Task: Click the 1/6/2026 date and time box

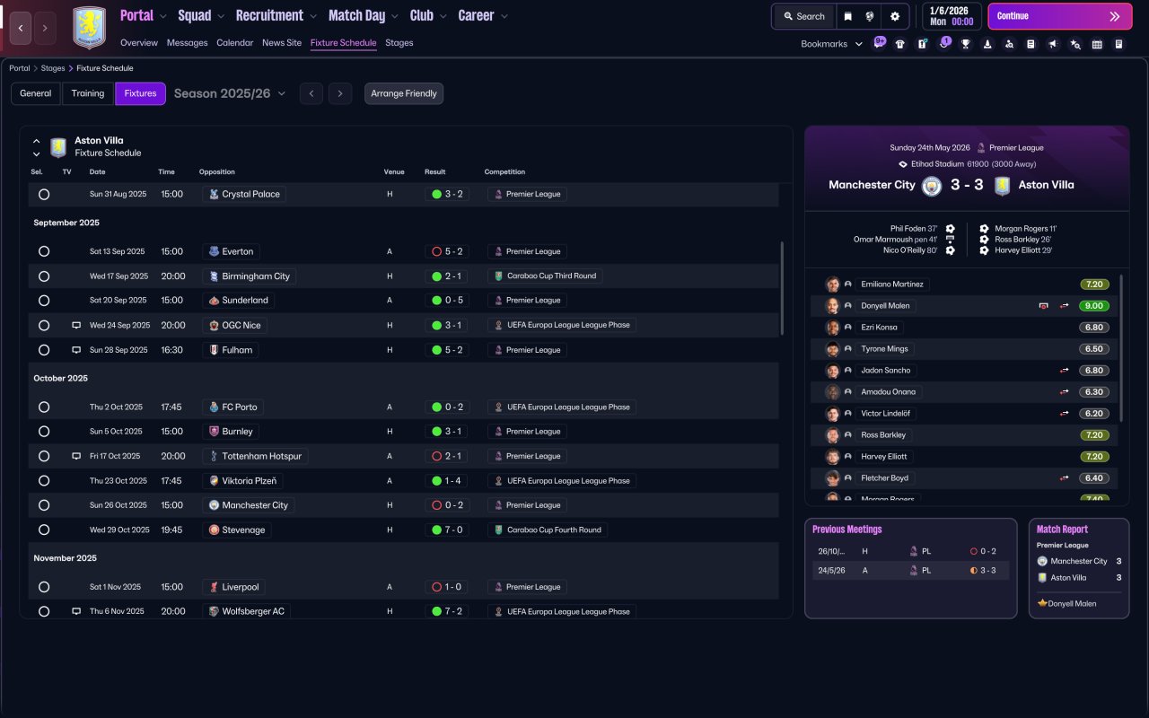Action: 952,16
